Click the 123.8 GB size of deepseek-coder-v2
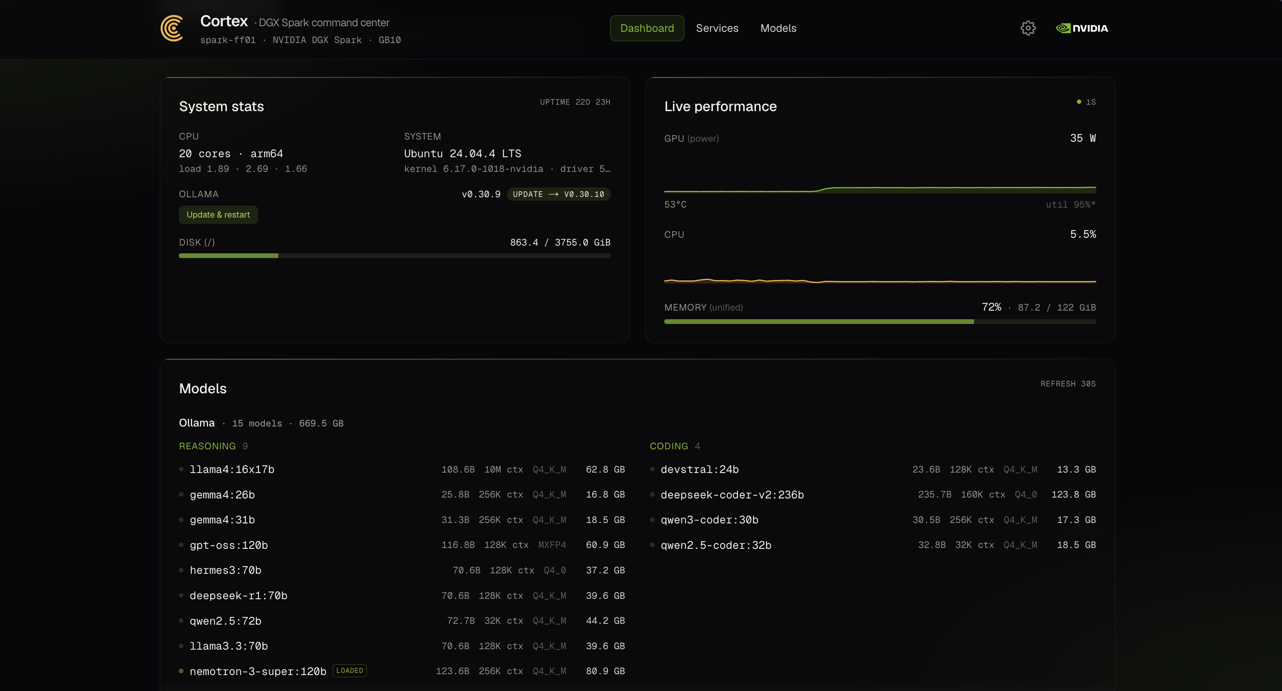Viewport: 1282px width, 691px height. pyautogui.click(x=1074, y=495)
